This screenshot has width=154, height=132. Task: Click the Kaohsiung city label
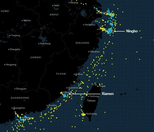91,114
